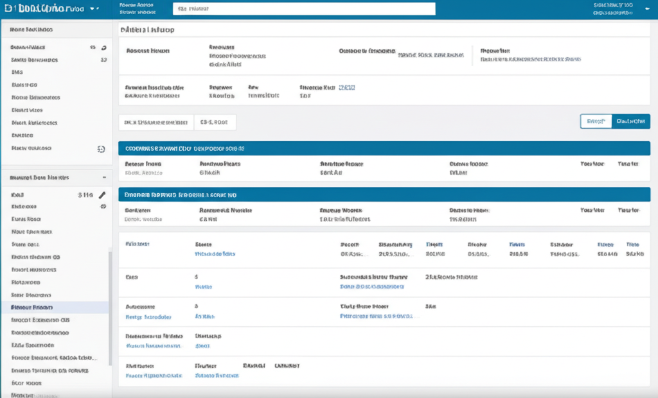Click the white outlined button beside blue button
The height and width of the screenshot is (398, 658).
pyautogui.click(x=596, y=121)
